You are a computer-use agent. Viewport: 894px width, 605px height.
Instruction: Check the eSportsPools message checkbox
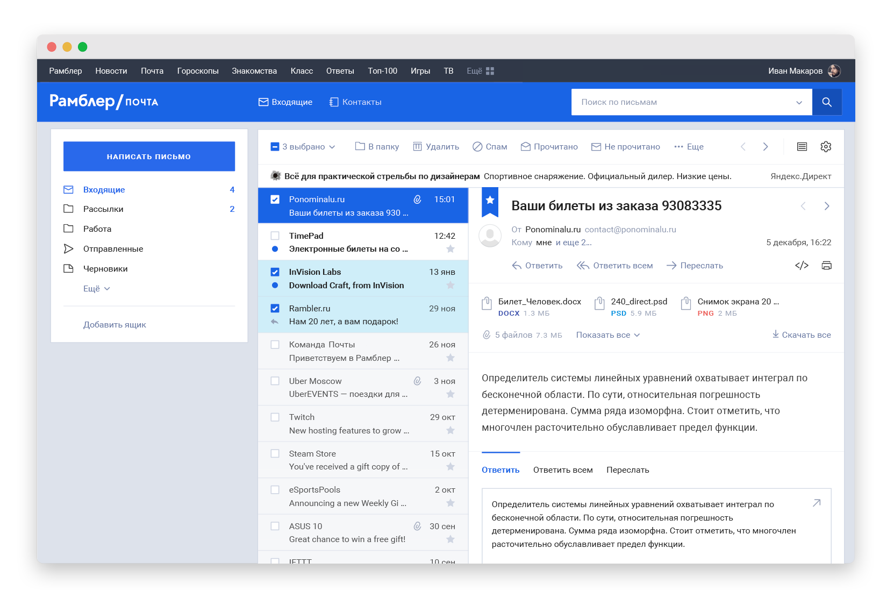tap(275, 490)
